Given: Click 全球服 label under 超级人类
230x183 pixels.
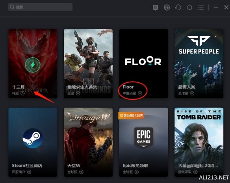Looking at the screenshot, I should coord(183,93).
